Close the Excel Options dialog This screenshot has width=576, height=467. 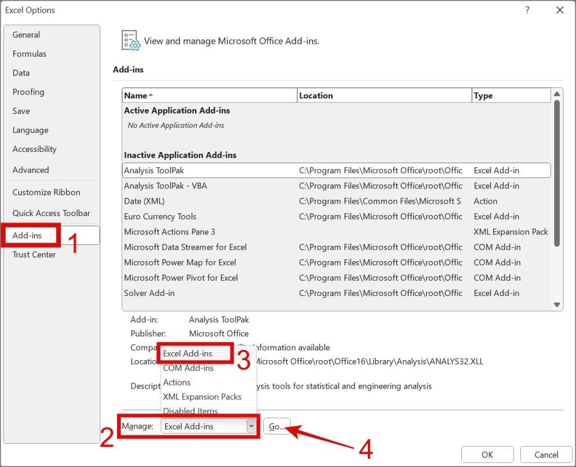point(560,10)
